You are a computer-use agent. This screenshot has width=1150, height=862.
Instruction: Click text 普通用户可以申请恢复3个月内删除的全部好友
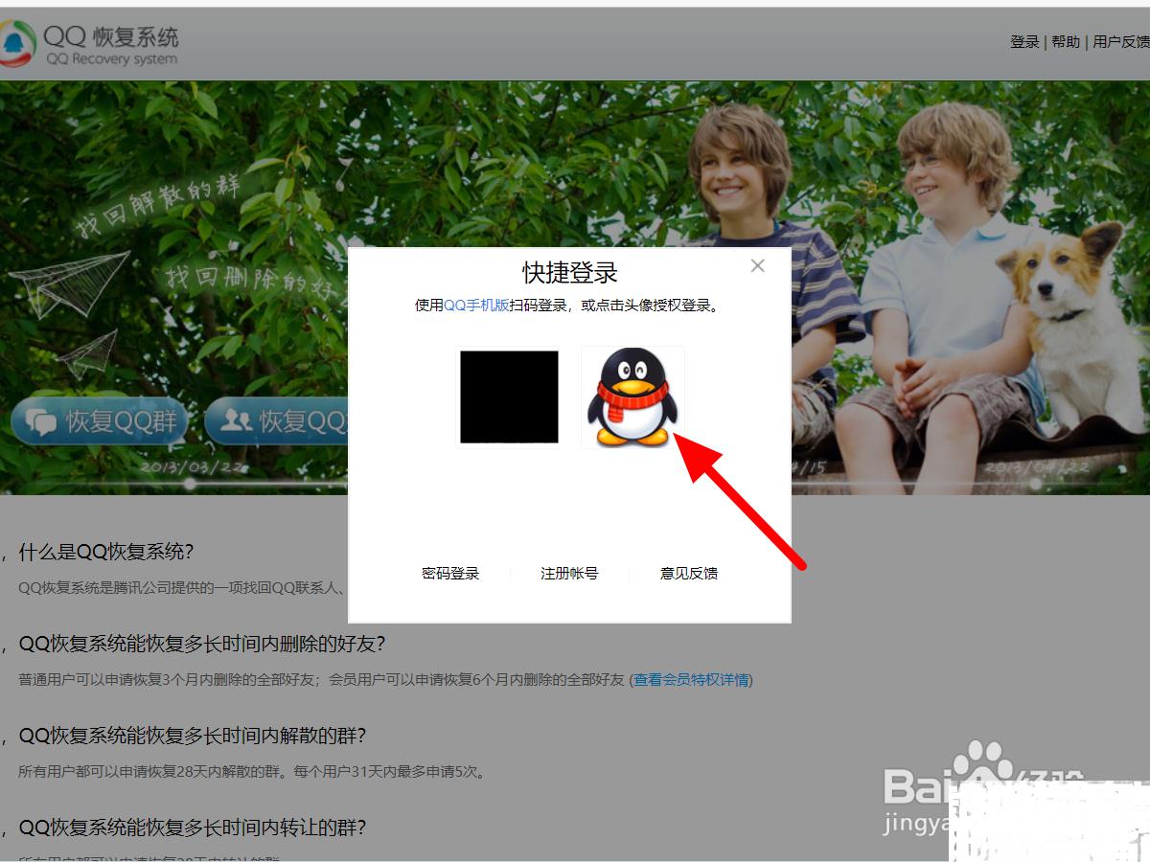pos(167,680)
